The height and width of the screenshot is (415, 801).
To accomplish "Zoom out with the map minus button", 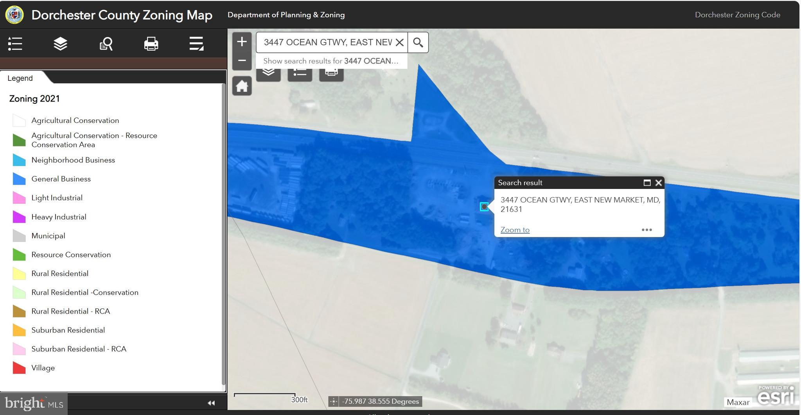I will click(242, 61).
